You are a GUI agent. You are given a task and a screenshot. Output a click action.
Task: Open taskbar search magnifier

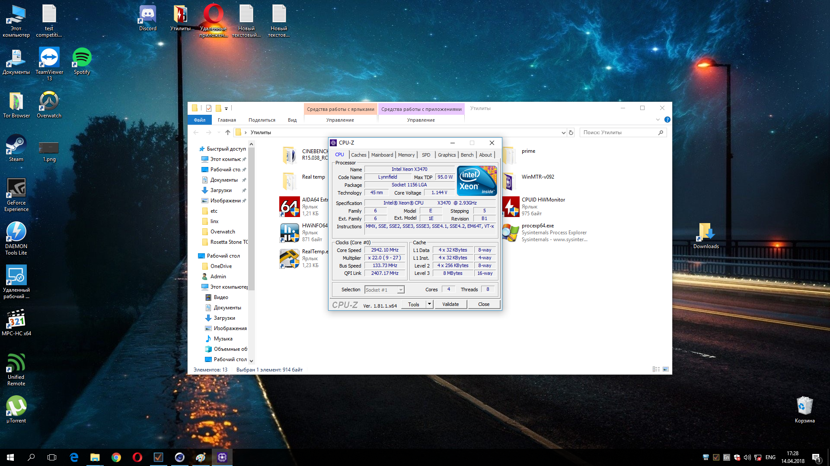[31, 457]
